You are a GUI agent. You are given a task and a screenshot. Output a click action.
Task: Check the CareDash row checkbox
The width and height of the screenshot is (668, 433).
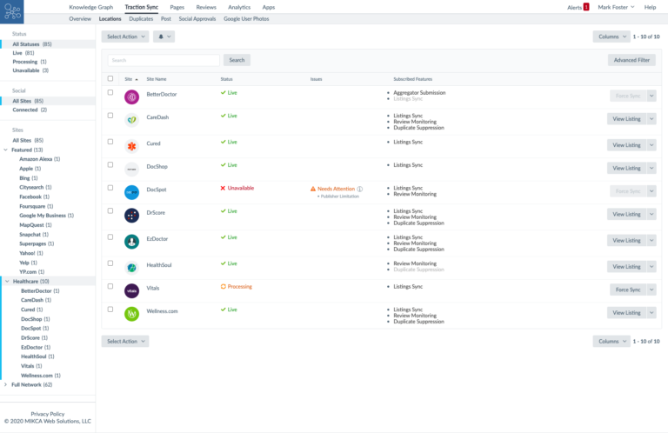point(110,116)
